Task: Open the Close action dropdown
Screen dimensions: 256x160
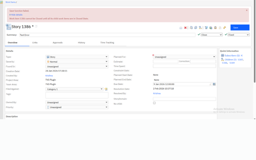Action: point(212,35)
